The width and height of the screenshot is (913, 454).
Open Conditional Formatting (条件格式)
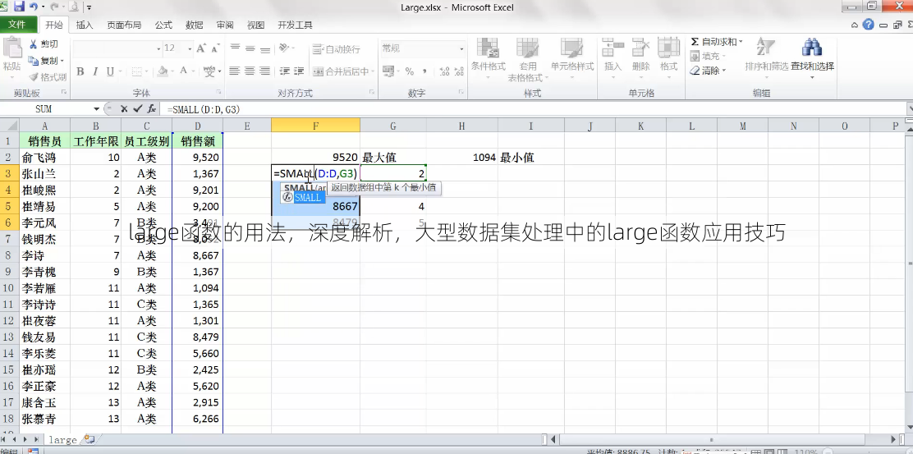tap(488, 60)
